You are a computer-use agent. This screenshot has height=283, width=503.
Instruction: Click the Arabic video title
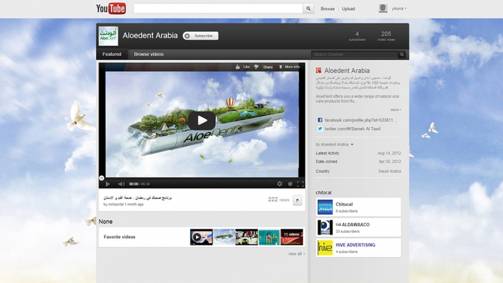137,198
